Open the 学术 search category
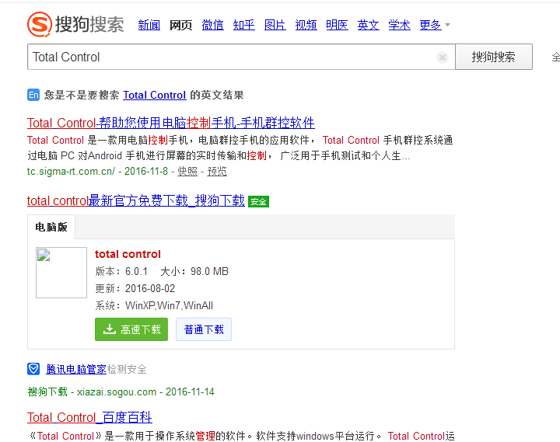The height and width of the screenshot is (442, 560). point(399,25)
